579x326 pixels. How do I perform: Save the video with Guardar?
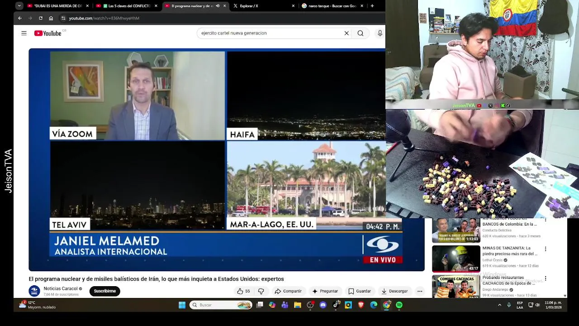pos(360,291)
